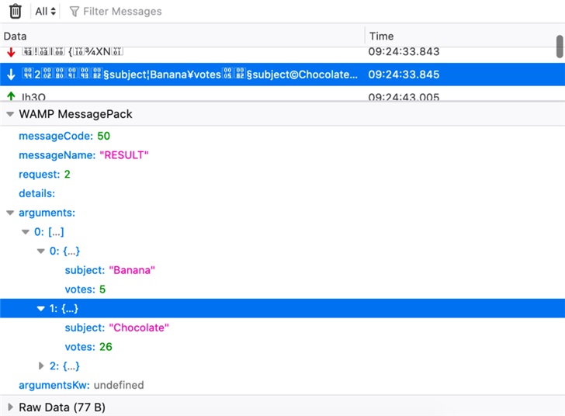The width and height of the screenshot is (565, 416).
Task: Click the trash icon to clear messages
Action: 15,12
